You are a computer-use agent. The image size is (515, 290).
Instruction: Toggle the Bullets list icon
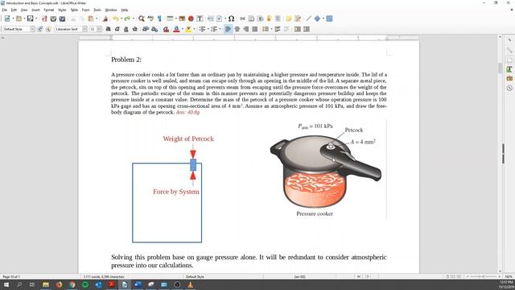pyautogui.click(x=202, y=29)
